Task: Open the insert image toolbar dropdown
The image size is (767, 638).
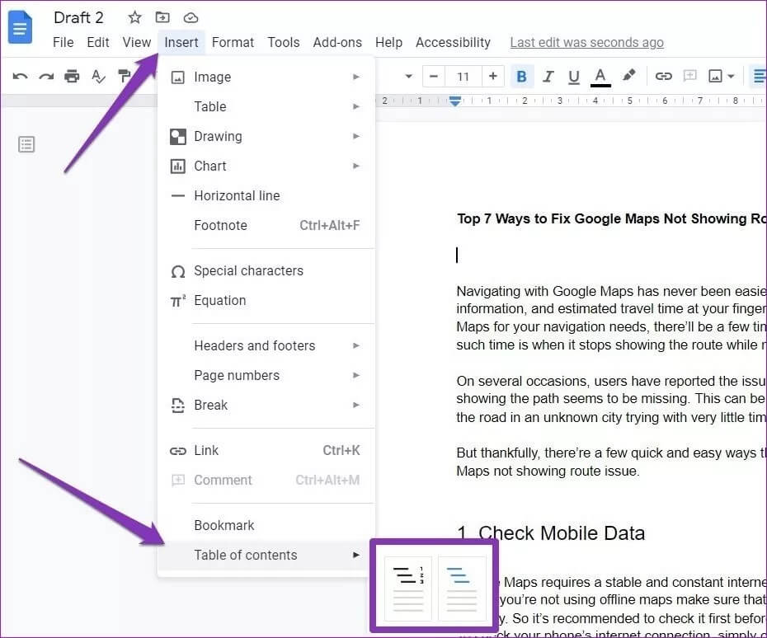Action: tap(721, 77)
